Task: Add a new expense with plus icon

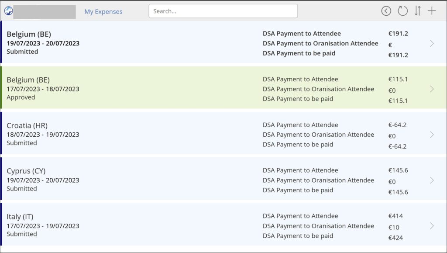Action: click(432, 11)
